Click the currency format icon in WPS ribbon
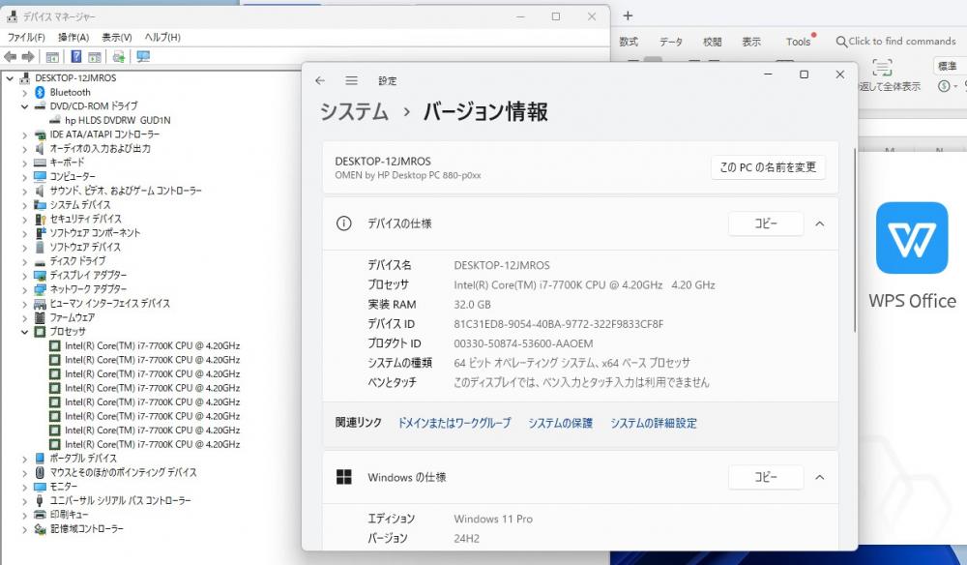The width and height of the screenshot is (967, 565). click(x=944, y=86)
